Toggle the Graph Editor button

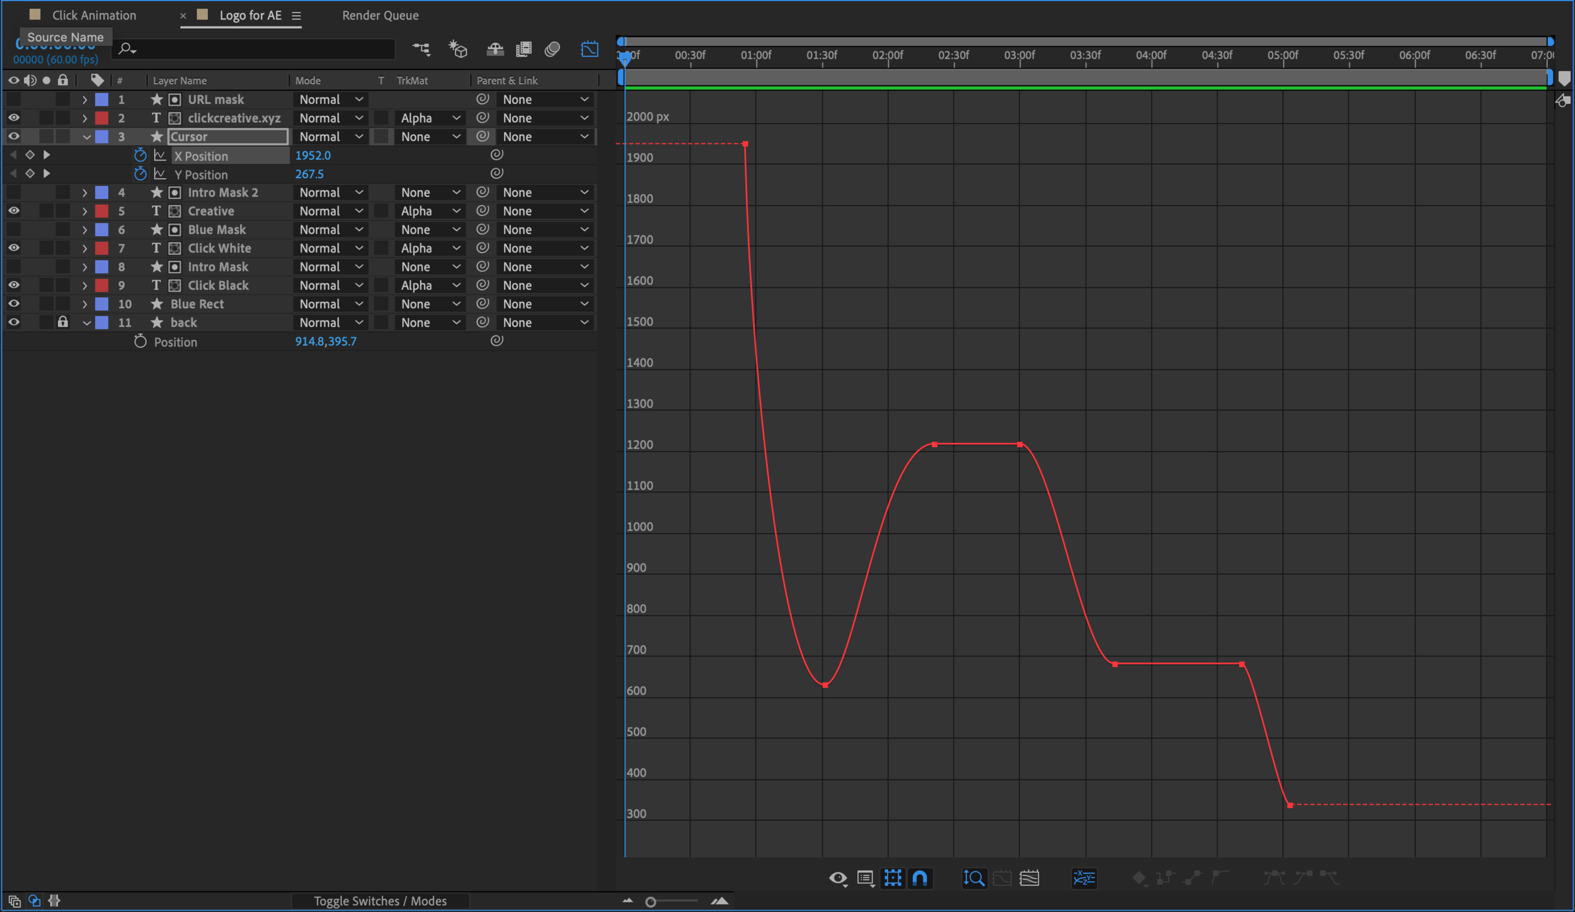(590, 49)
